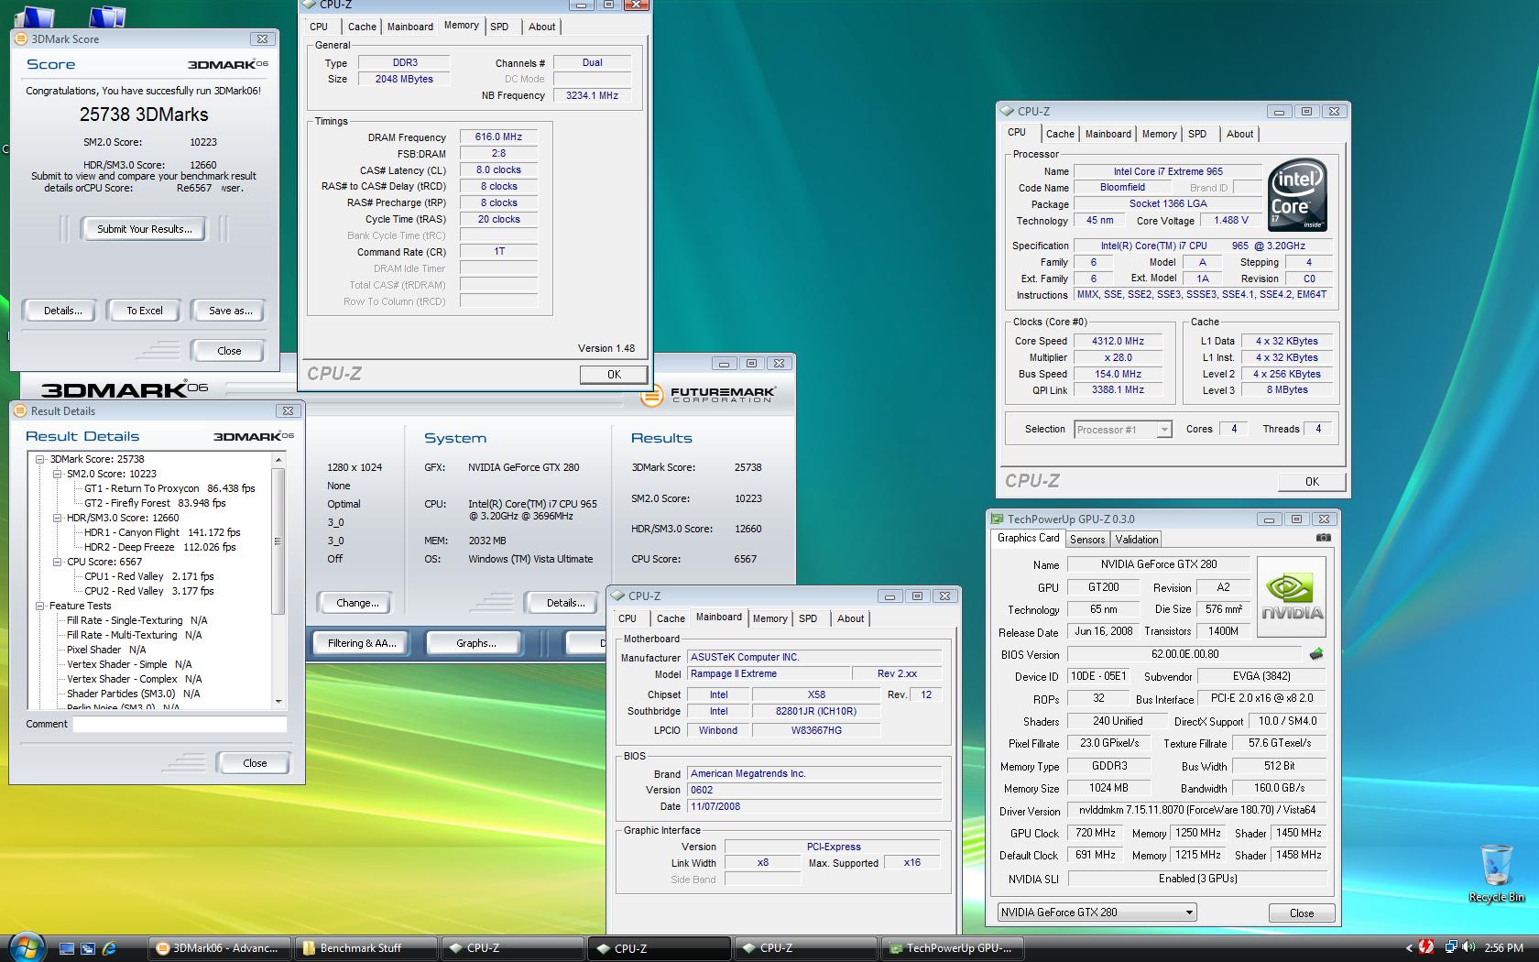The height and width of the screenshot is (962, 1539).
Task: Click scroll-up arrow in Result Details list
Action: (x=279, y=459)
